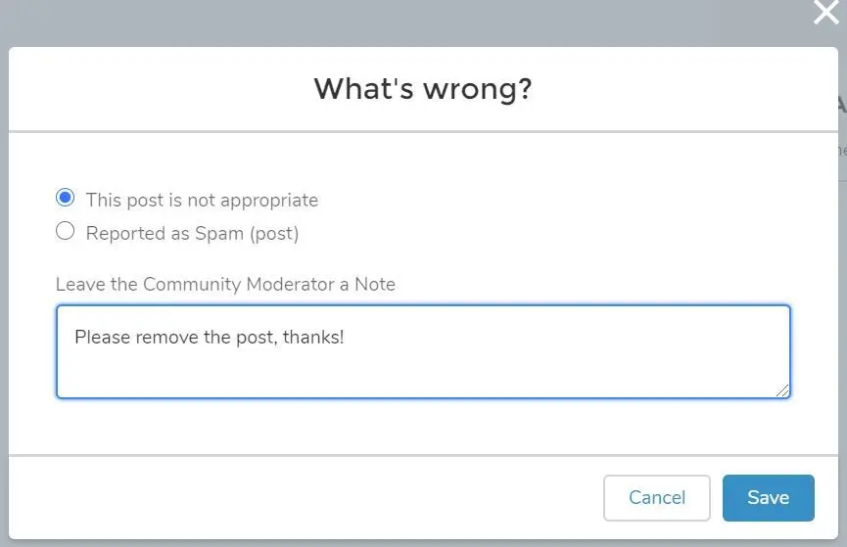Place cursor after "thanks!" in the note
The height and width of the screenshot is (547, 847).
[346, 337]
